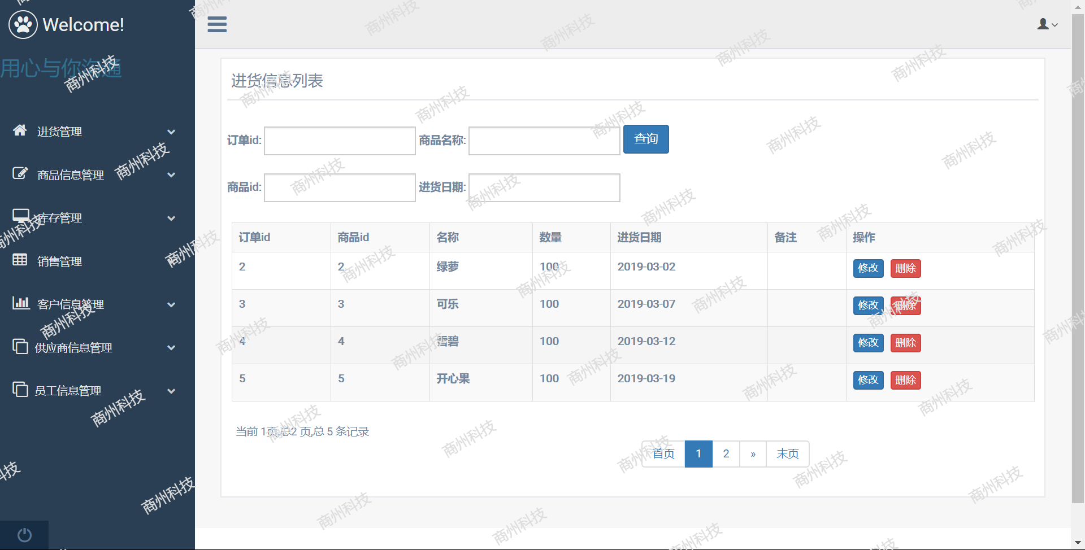The height and width of the screenshot is (550, 1085).
Task: Open the user account icon menu
Action: [1047, 24]
